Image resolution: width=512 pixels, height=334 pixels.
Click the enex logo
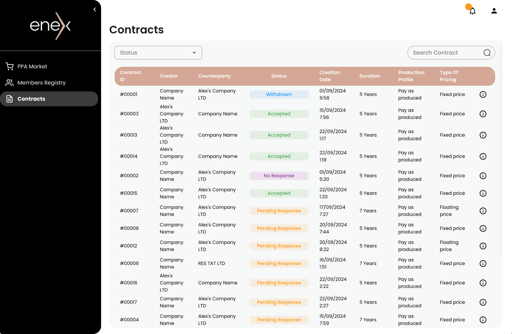tap(50, 26)
